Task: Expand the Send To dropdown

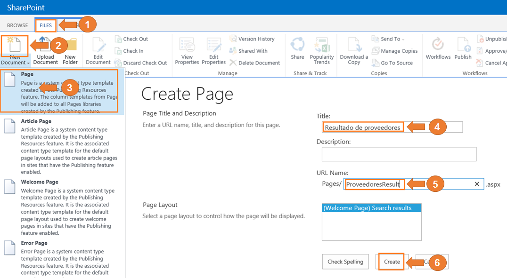Action: tap(392, 39)
